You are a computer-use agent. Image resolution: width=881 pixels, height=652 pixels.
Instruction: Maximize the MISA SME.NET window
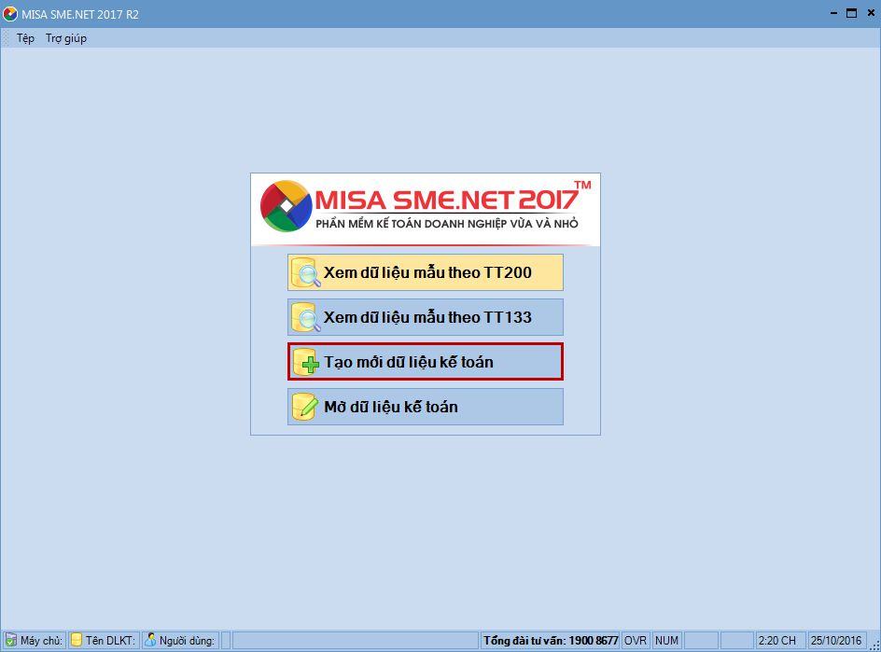852,13
